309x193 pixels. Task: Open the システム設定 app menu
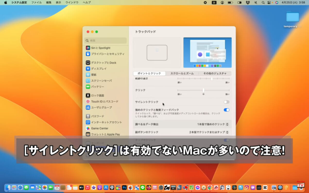tap(19, 2)
